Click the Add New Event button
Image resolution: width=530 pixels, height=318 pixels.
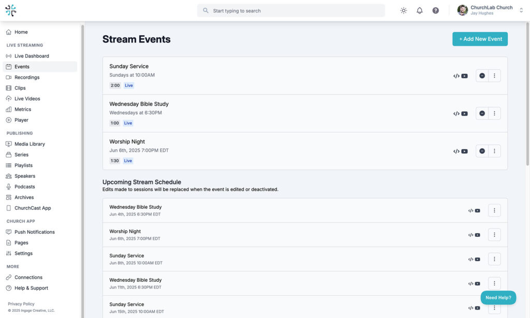[480, 39]
